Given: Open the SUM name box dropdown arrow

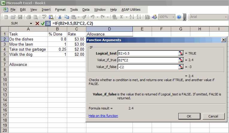Looking at the screenshot, I should tap(31, 23).
